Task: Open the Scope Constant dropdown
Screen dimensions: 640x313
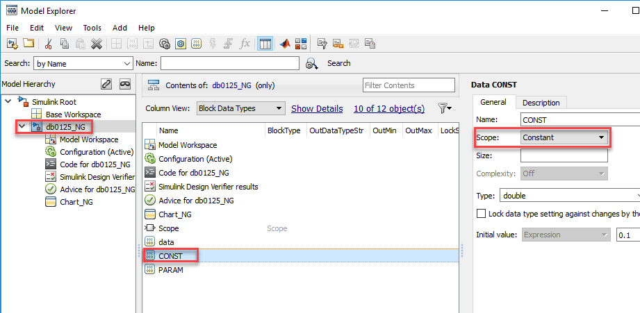Action: (564, 137)
